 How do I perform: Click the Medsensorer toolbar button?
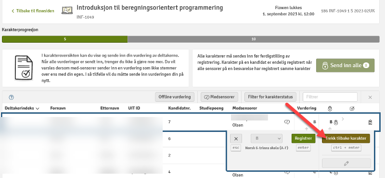(219, 97)
